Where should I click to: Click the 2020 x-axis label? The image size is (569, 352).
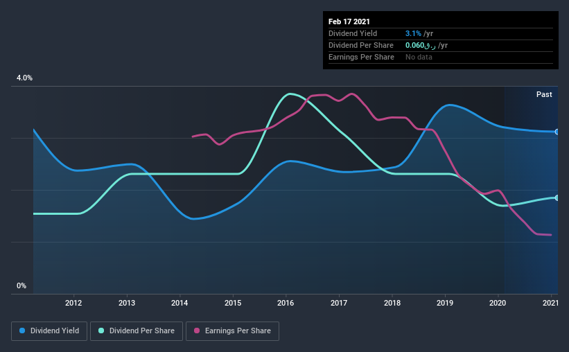(498, 303)
